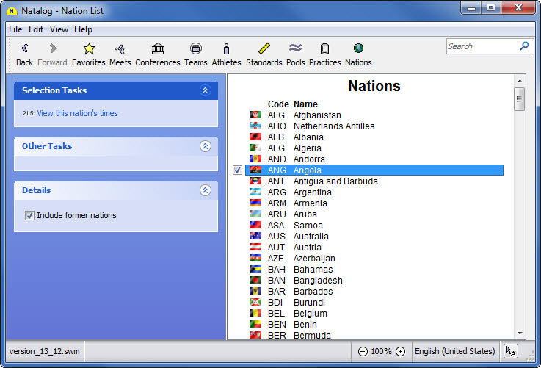This screenshot has height=368, width=541.
Task: Select Australia in the nations list
Action: click(x=311, y=237)
